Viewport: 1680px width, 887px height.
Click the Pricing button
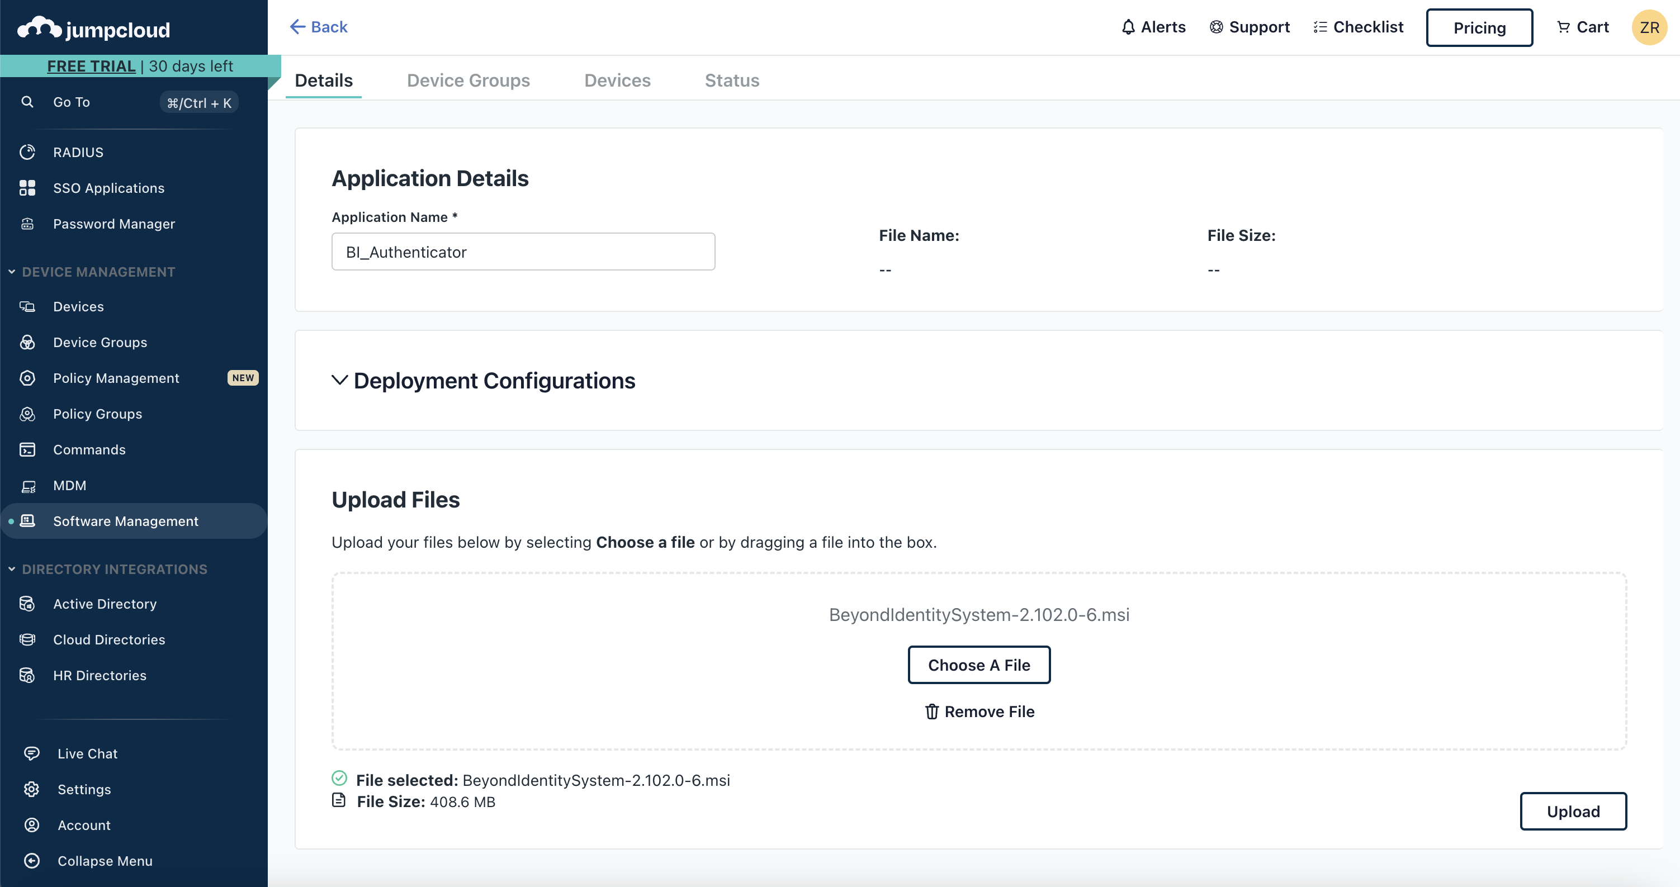coord(1479,27)
